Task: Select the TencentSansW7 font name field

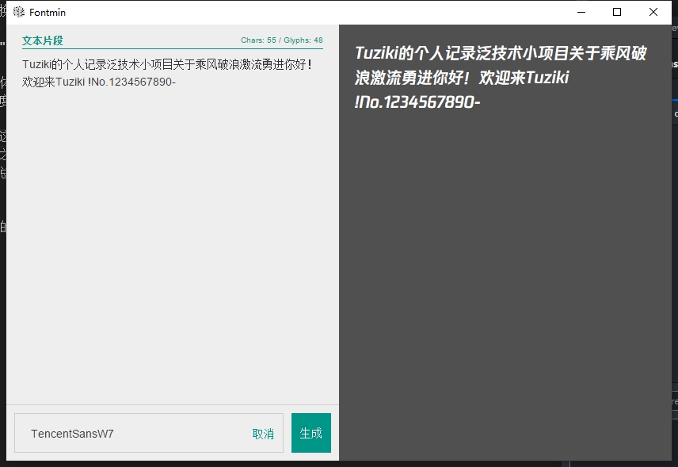Action: (149, 433)
